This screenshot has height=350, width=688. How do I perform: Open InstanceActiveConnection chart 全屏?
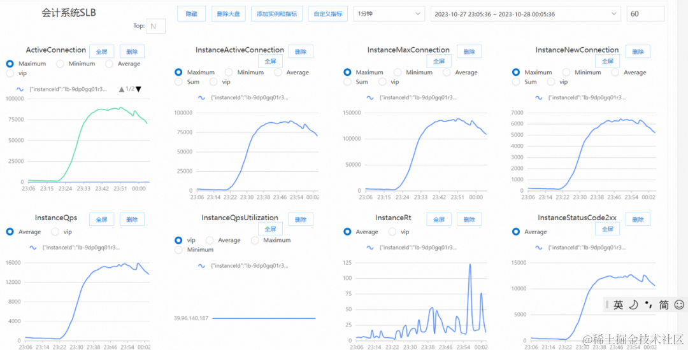pos(270,61)
